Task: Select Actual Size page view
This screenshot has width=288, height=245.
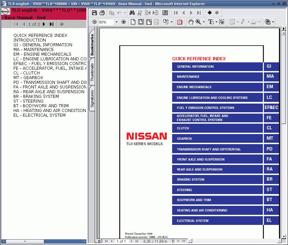Action: click(x=133, y=22)
